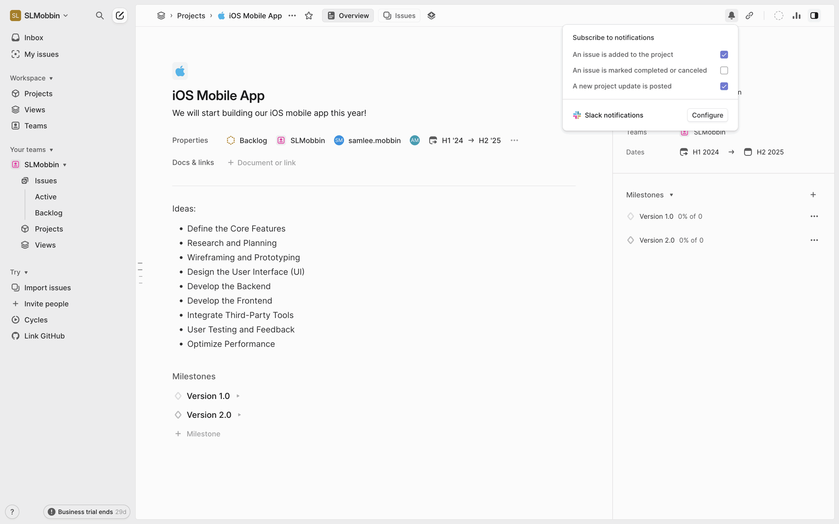Open properties more options ellipsis

514,140
